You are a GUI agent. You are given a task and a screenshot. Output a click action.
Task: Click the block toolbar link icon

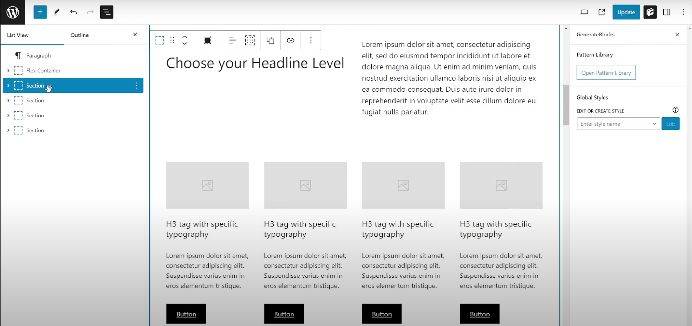290,40
